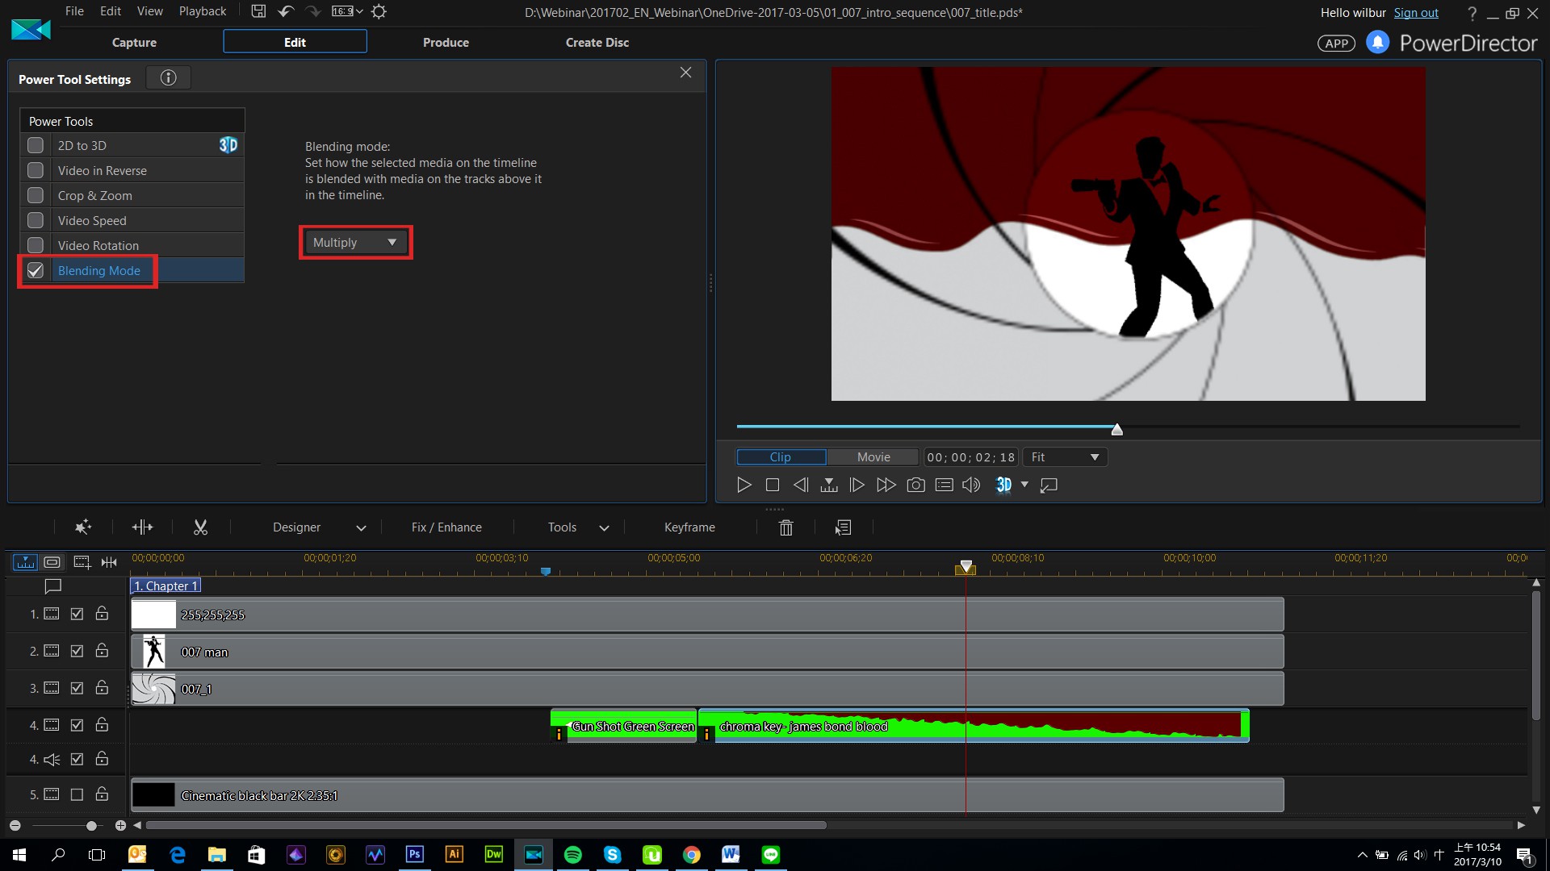Click Keyframe button
The width and height of the screenshot is (1550, 871).
[x=689, y=527]
